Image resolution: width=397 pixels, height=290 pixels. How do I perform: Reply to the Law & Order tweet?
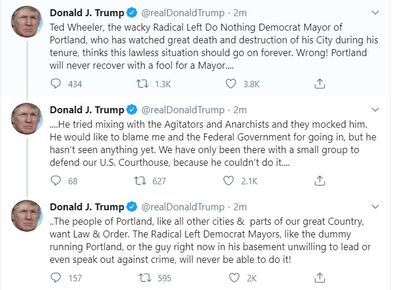(x=56, y=278)
